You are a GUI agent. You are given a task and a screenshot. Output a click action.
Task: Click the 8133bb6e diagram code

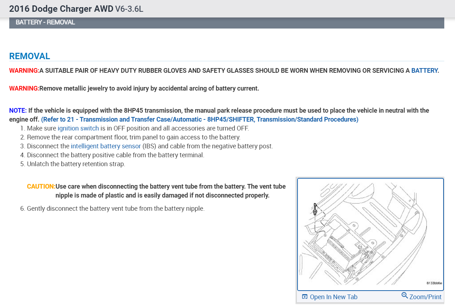[x=434, y=283]
